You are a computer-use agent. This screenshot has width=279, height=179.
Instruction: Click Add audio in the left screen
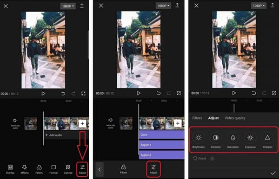coord(54,135)
